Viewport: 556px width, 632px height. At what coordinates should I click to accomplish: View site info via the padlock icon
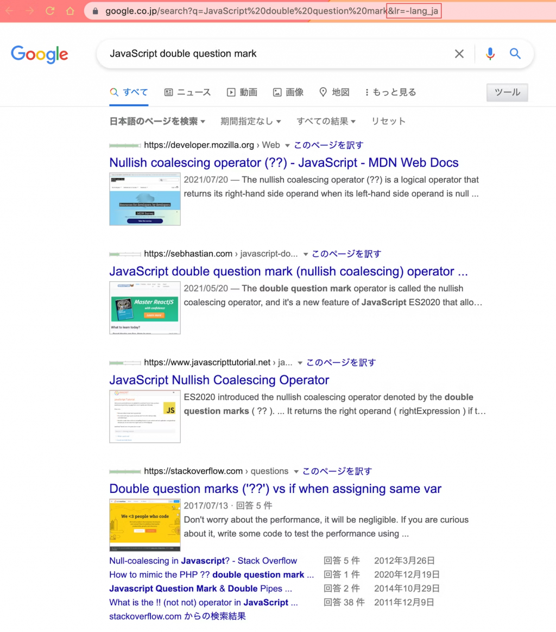tap(95, 11)
